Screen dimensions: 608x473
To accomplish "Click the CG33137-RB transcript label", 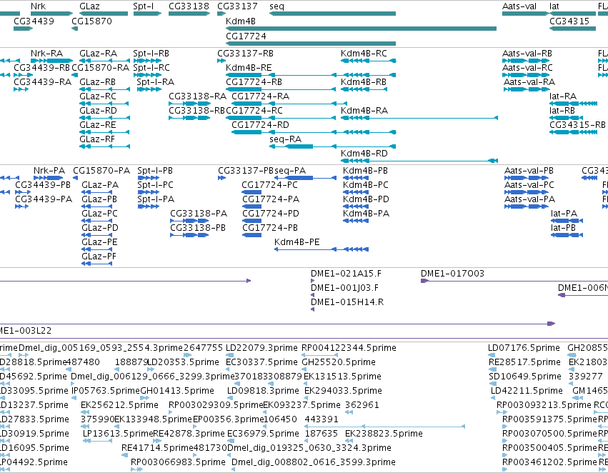I will pyautogui.click(x=245, y=53).
